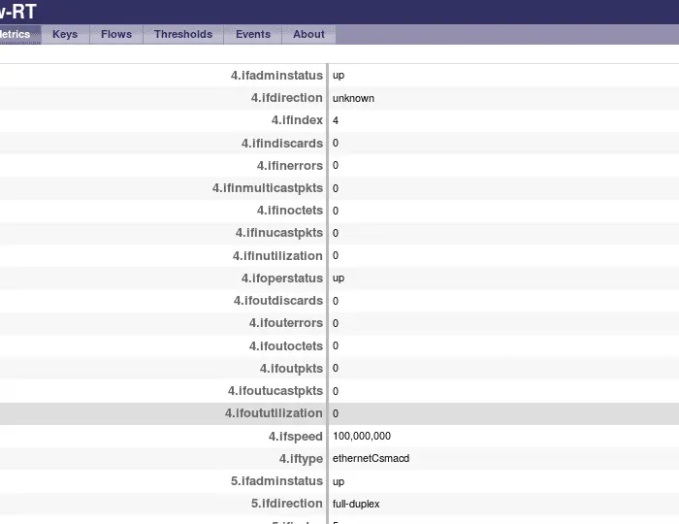Click the 4.ifinoctets metric label

290,211
